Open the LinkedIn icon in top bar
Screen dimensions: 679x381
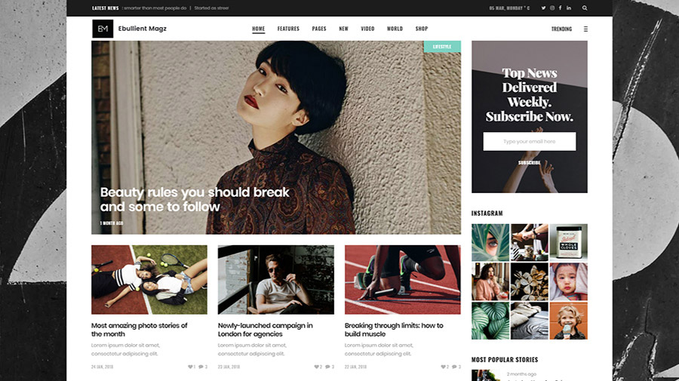point(569,8)
